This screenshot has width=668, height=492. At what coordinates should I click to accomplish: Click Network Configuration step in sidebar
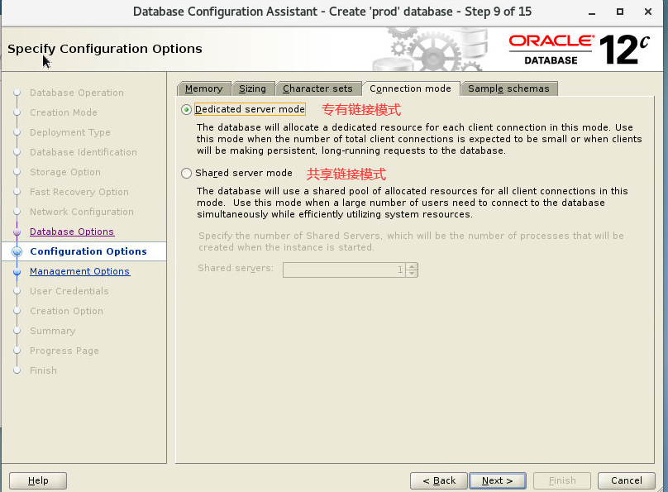(x=82, y=212)
